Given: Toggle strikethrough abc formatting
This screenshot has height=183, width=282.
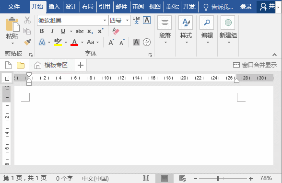Looking at the screenshot, I should coord(80,32).
